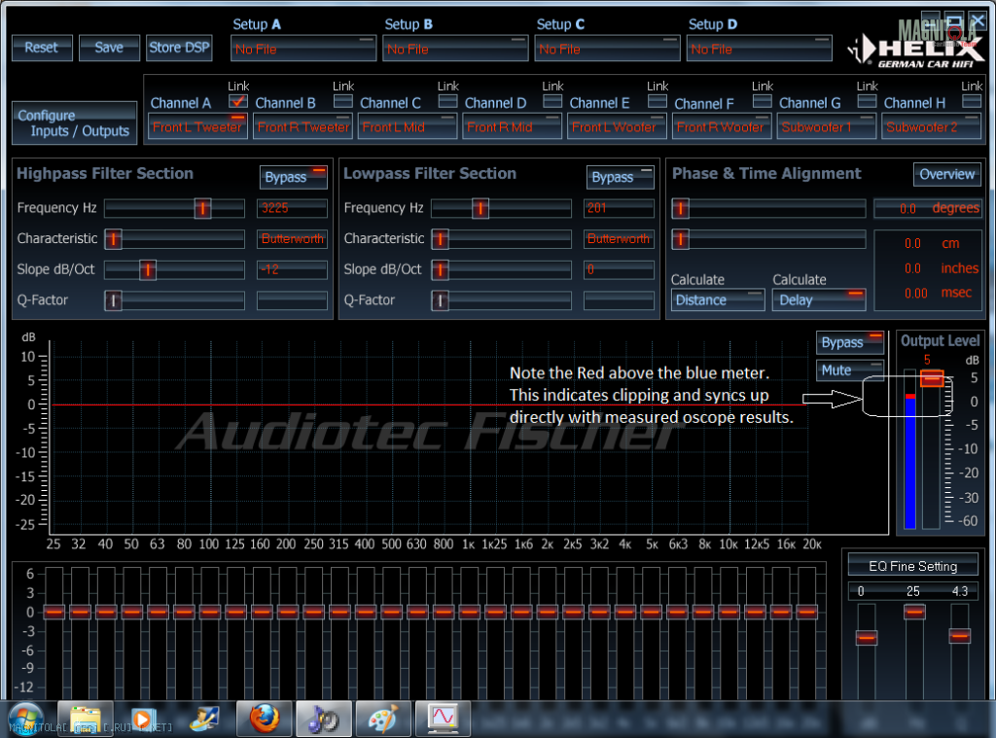The height and width of the screenshot is (738, 996).
Task: Launch Windows Media Player from taskbar
Action: pyautogui.click(x=144, y=719)
